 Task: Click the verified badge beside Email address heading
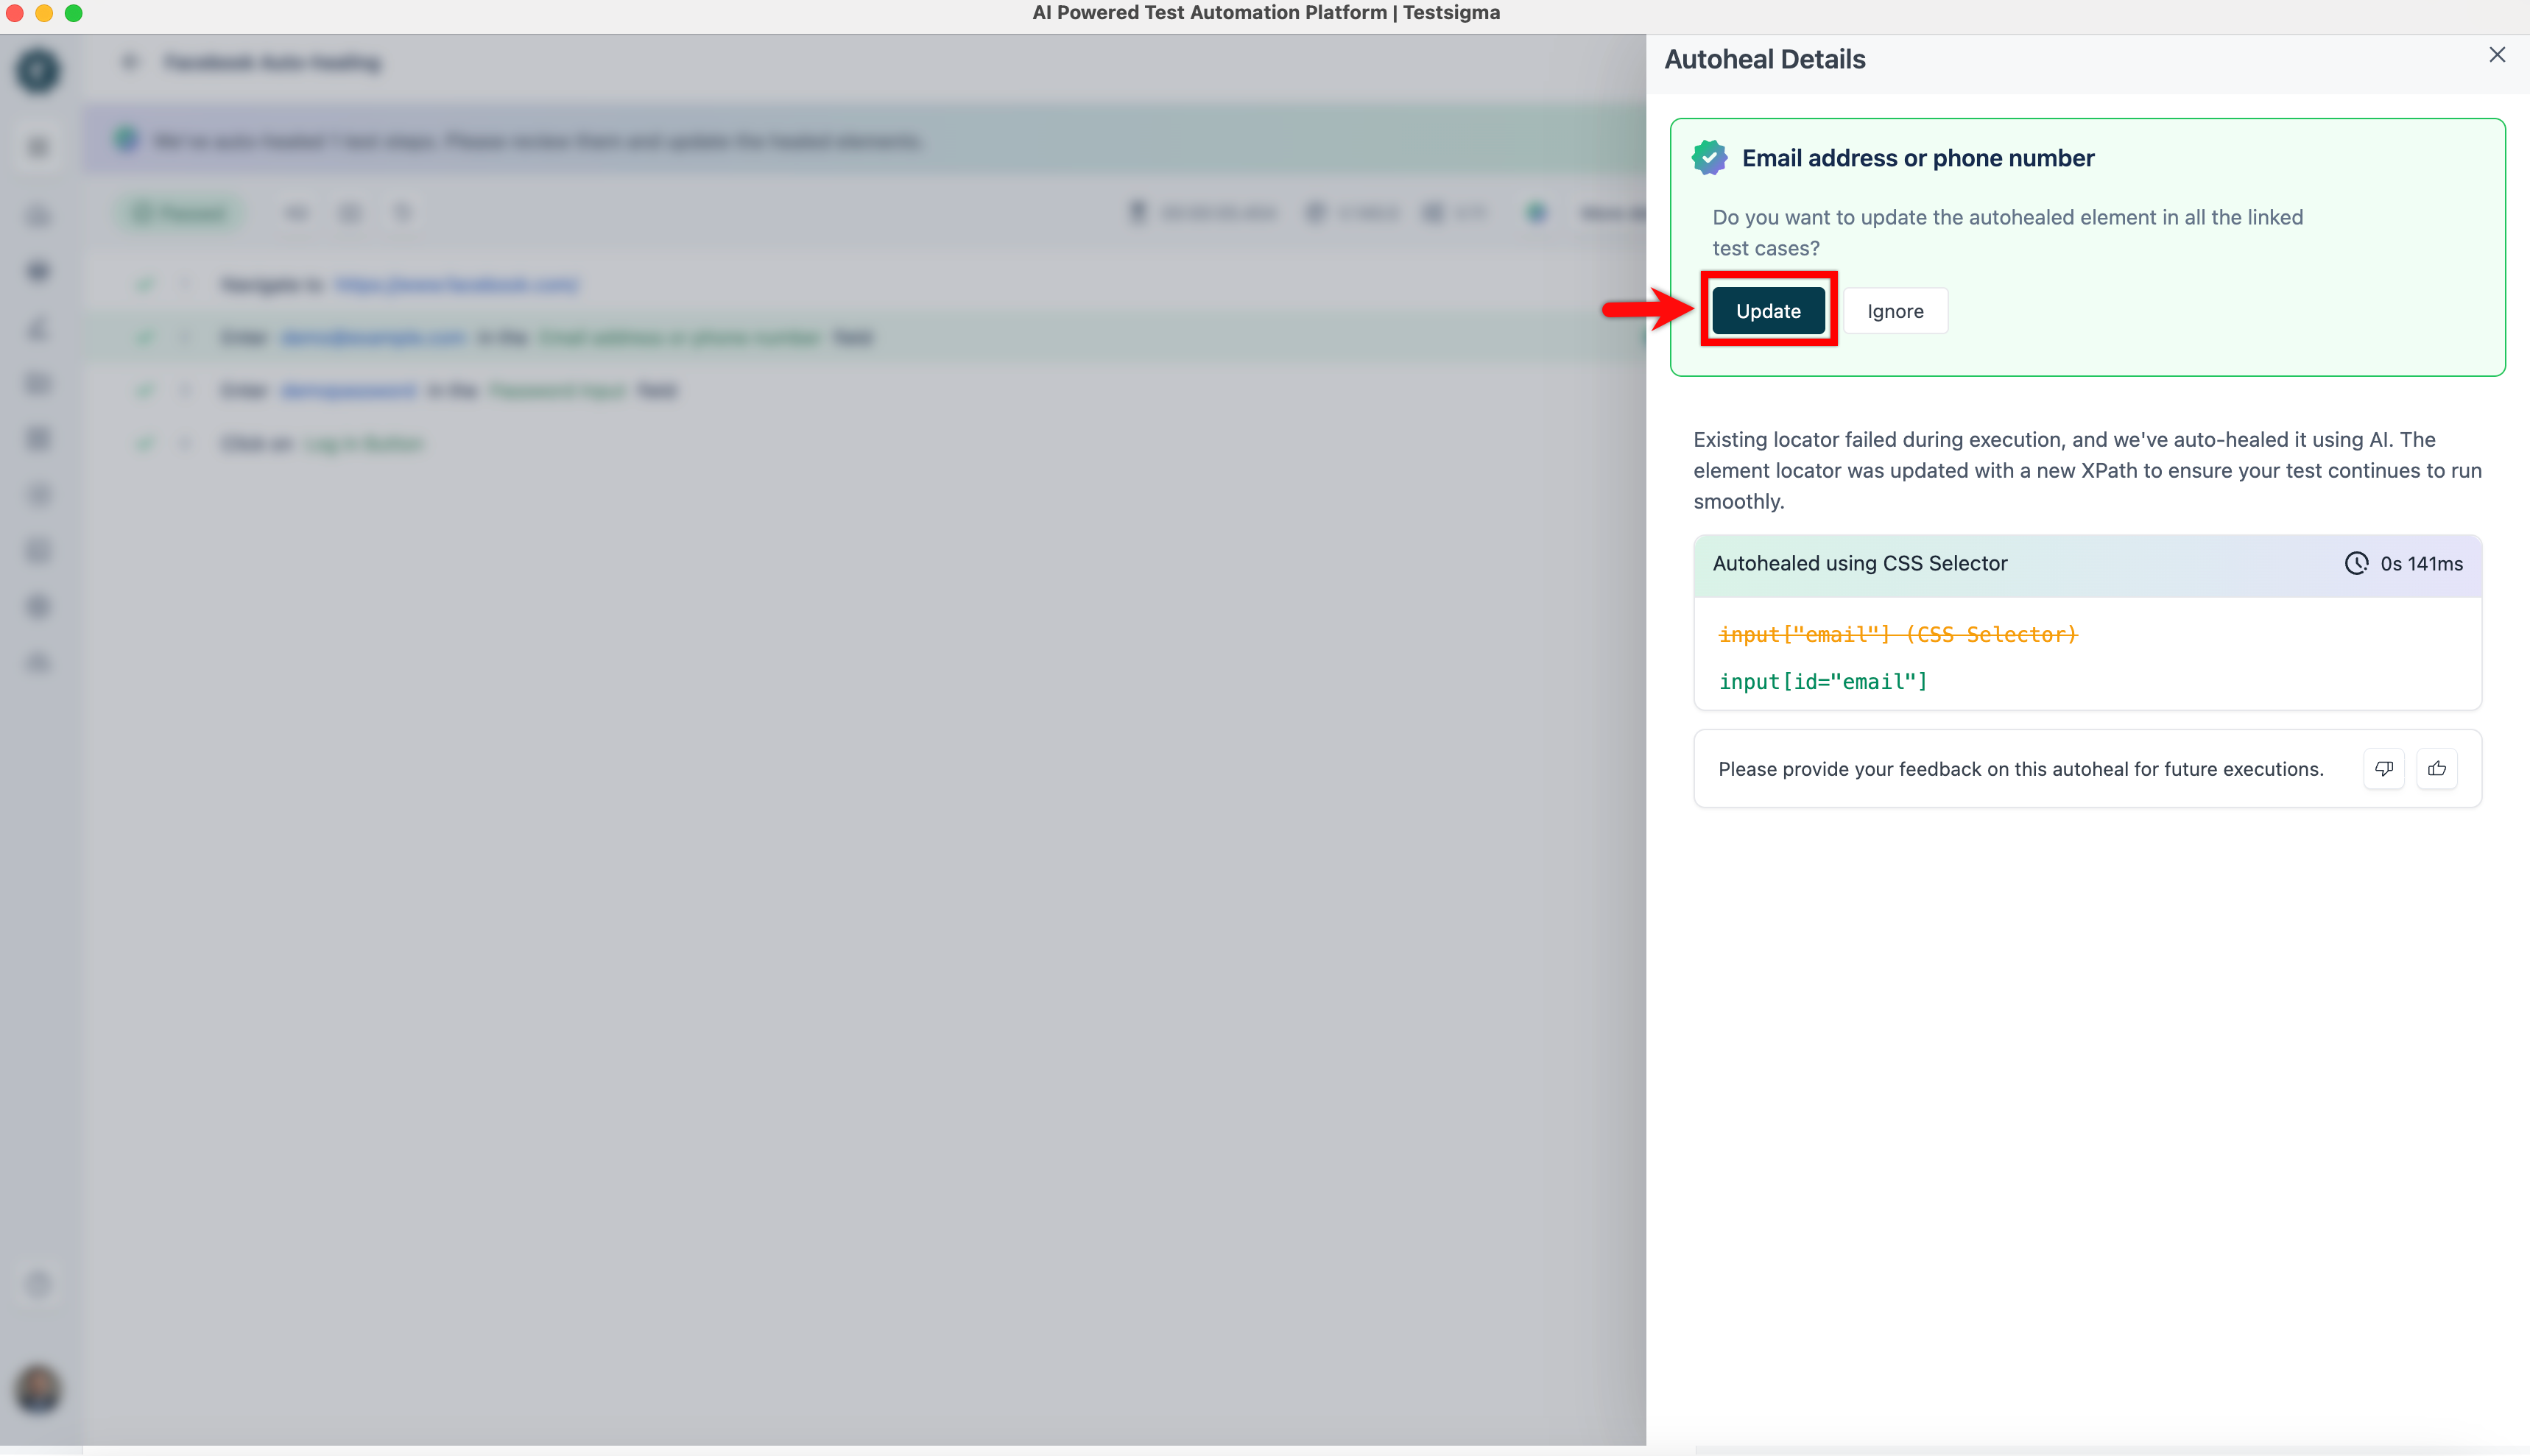click(1709, 158)
